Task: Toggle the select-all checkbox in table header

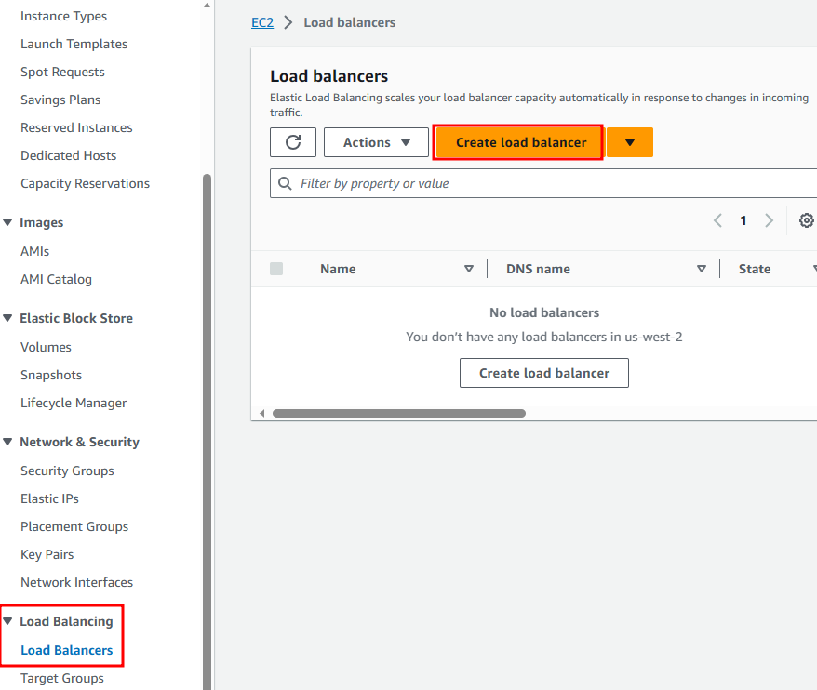Action: click(276, 269)
